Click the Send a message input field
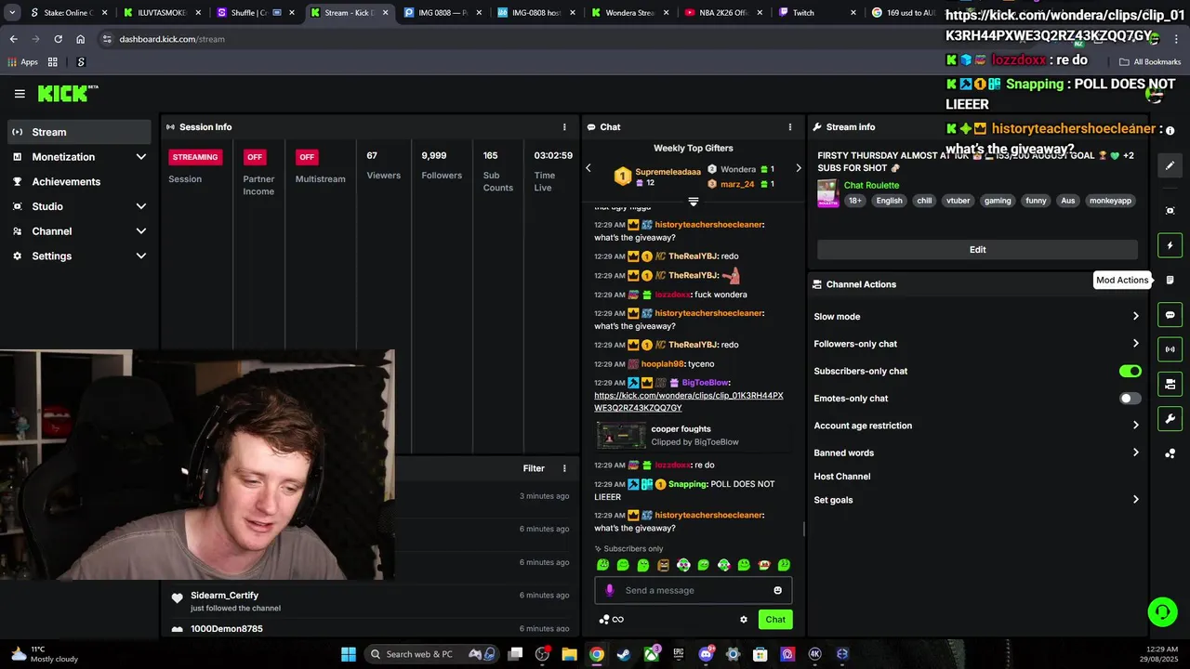Image resolution: width=1190 pixels, height=669 pixels. 694,590
